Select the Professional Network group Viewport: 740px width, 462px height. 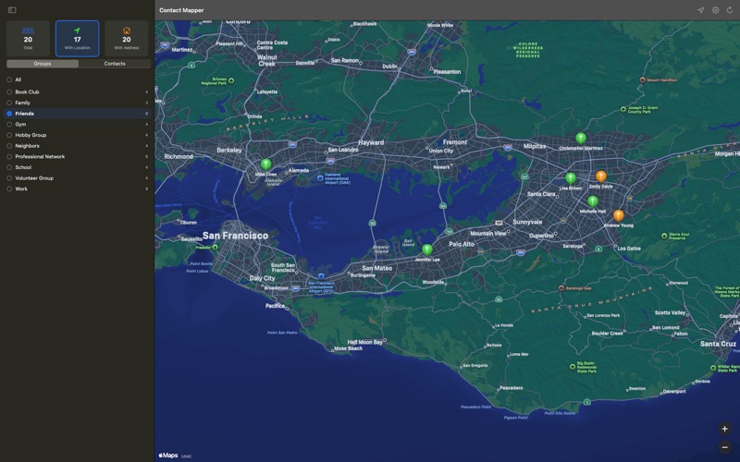coord(78,156)
